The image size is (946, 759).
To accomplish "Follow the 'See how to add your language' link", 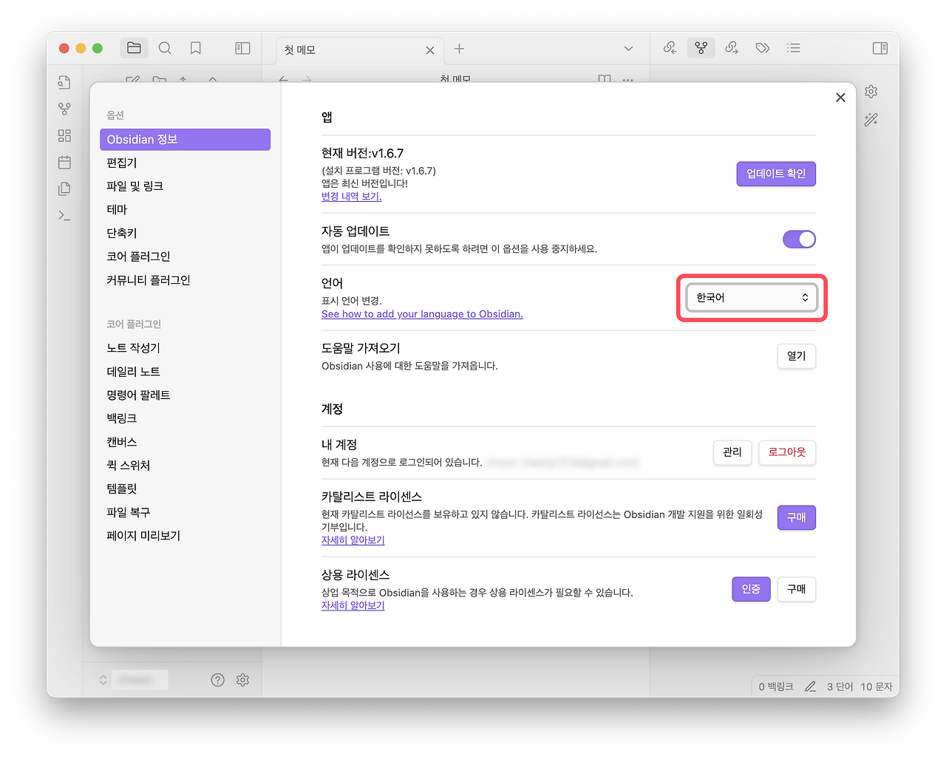I will 422,314.
